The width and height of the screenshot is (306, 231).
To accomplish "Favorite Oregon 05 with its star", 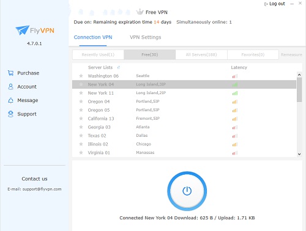I will pos(81,110).
